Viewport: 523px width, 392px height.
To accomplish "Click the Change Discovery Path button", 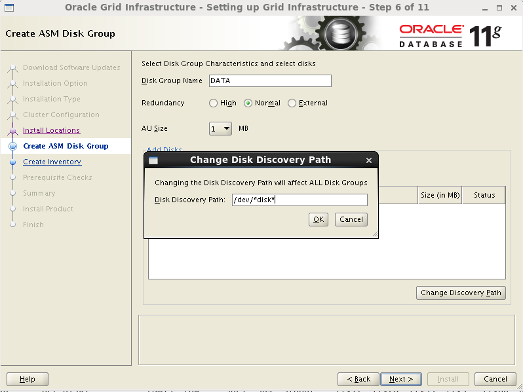I will (461, 293).
